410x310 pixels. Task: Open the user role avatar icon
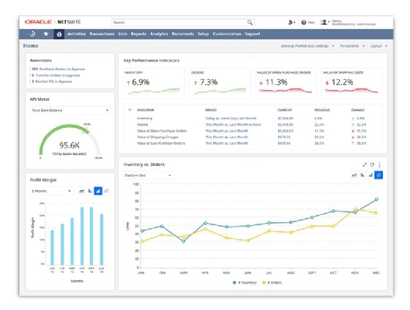point(325,23)
